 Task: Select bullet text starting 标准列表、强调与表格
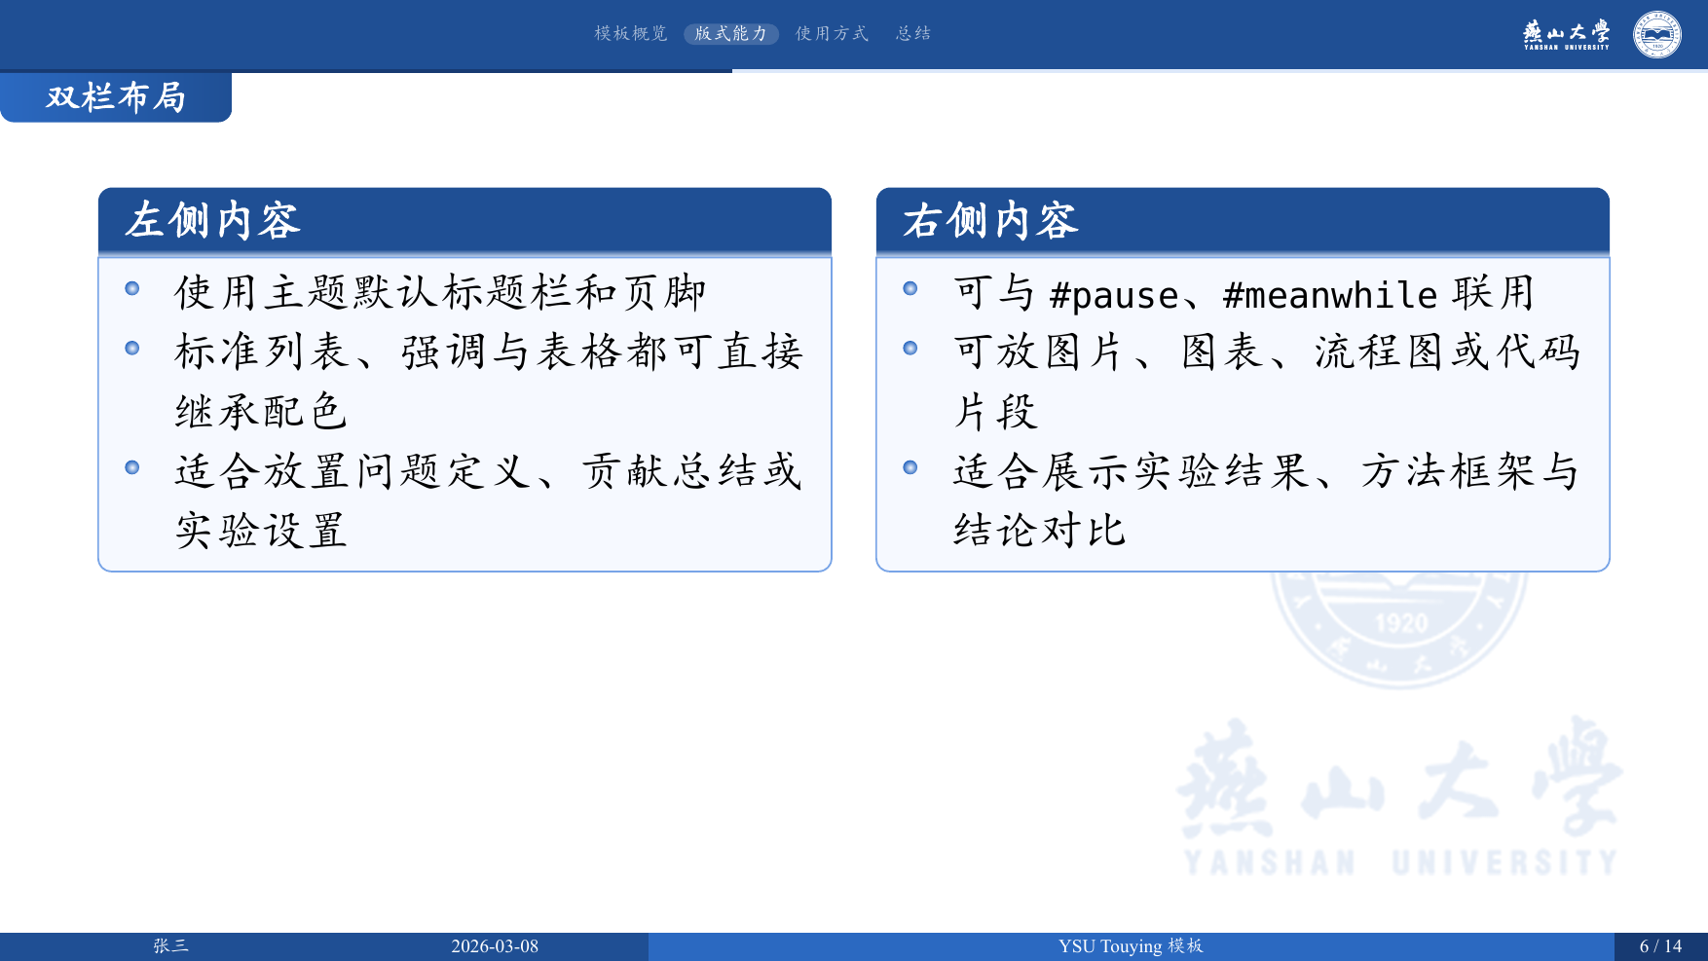(489, 381)
